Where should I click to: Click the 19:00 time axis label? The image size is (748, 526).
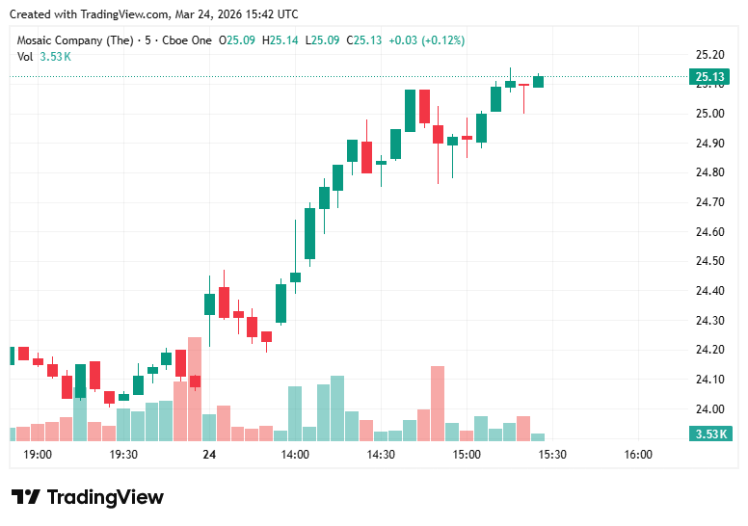tap(38, 455)
